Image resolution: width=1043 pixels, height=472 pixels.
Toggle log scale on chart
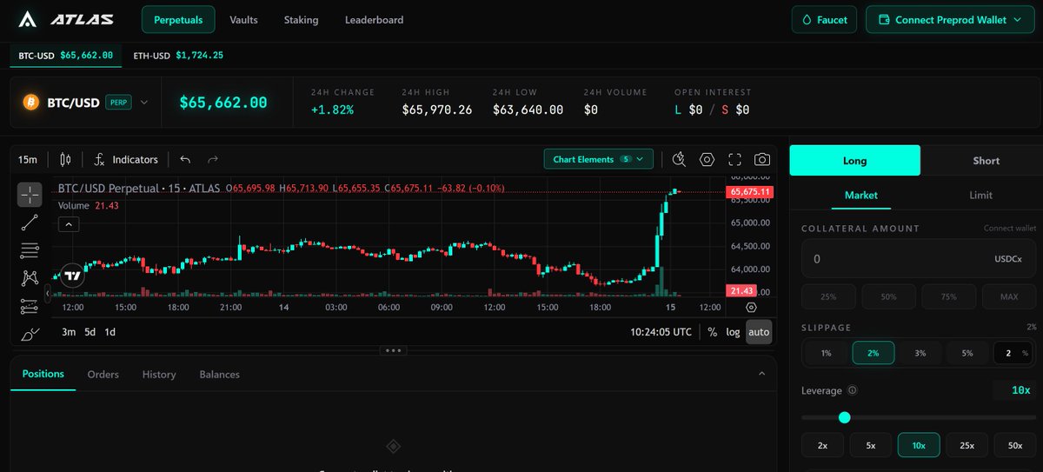click(x=734, y=332)
